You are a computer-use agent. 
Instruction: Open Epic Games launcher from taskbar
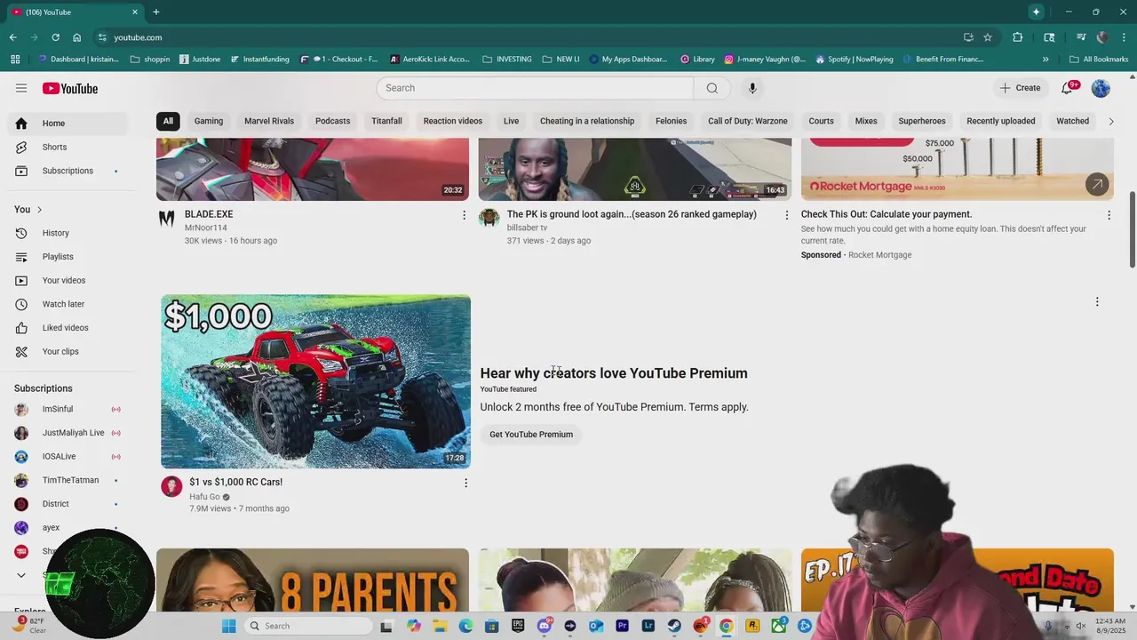(x=518, y=626)
